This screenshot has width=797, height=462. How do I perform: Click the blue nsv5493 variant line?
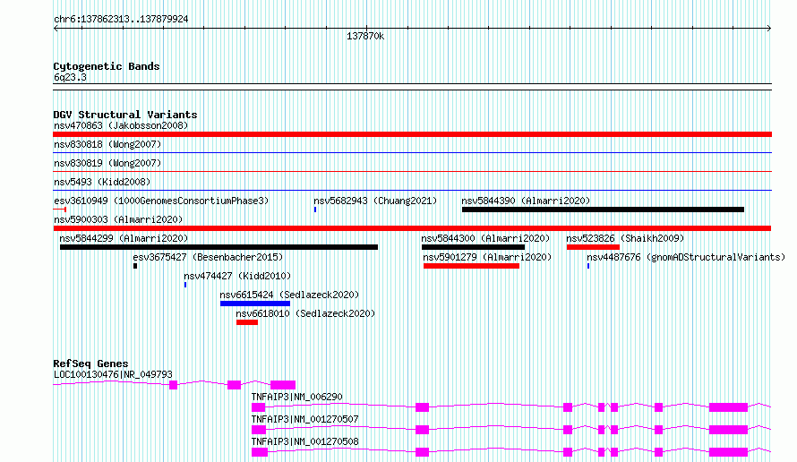(x=412, y=190)
